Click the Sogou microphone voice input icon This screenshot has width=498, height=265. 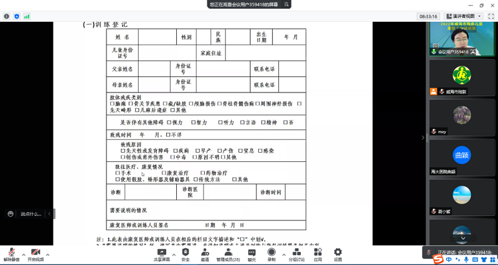[466, 259]
